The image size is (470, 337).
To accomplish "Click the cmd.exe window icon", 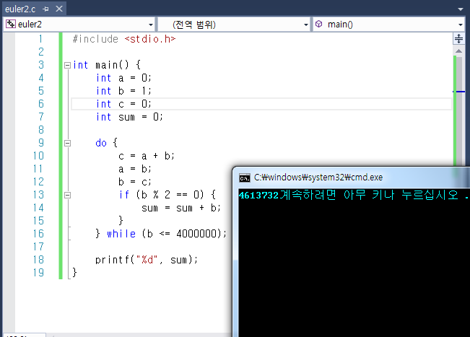I will (x=245, y=178).
